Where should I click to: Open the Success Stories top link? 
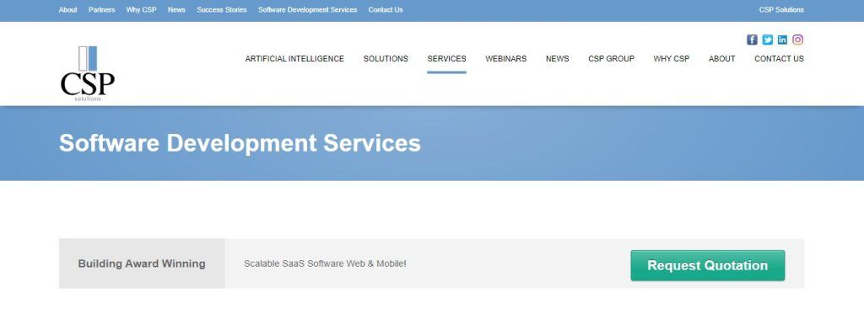tap(222, 10)
